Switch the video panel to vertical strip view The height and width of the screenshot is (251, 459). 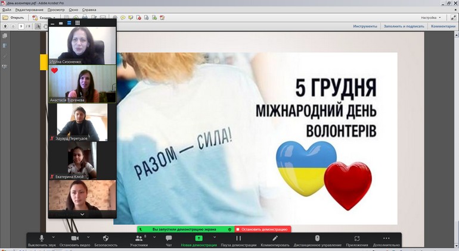tap(69, 23)
